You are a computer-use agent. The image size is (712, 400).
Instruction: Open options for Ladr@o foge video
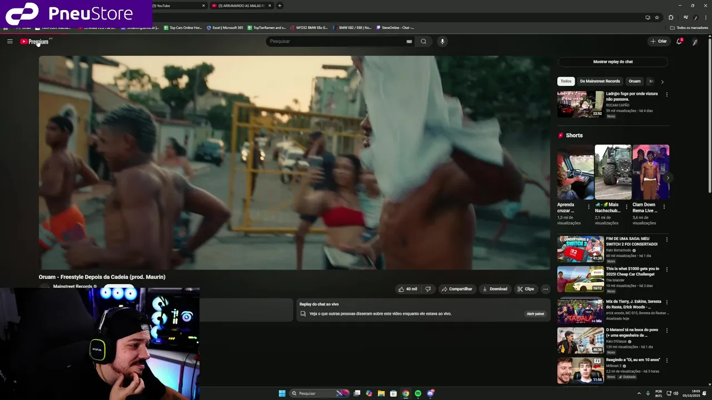[x=666, y=94]
